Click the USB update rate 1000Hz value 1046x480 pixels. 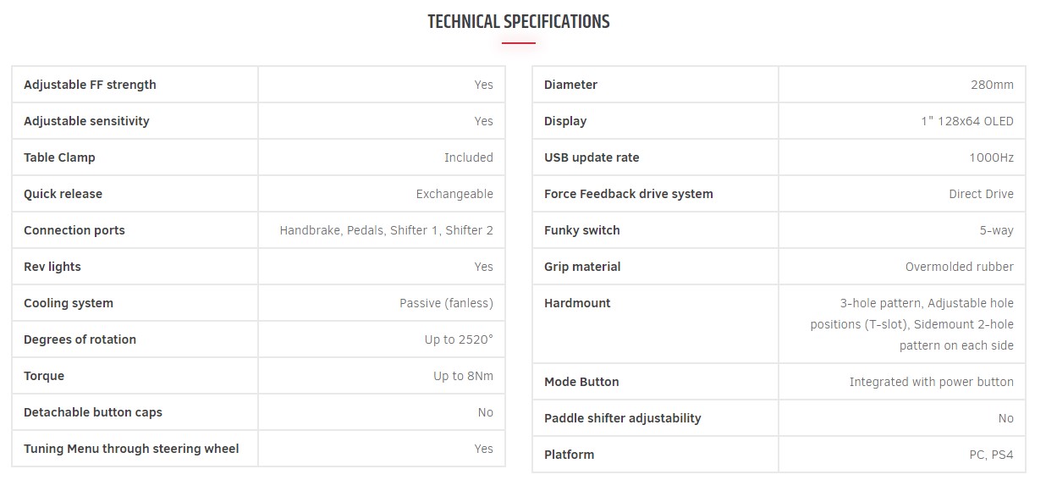992,157
